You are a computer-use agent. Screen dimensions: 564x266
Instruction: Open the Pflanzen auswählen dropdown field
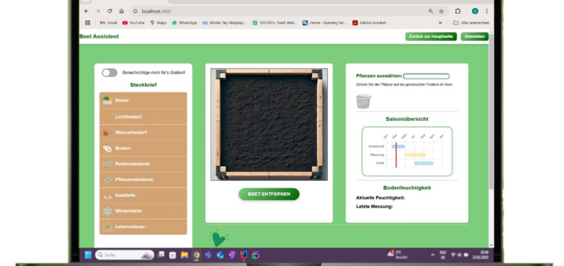coord(426,76)
